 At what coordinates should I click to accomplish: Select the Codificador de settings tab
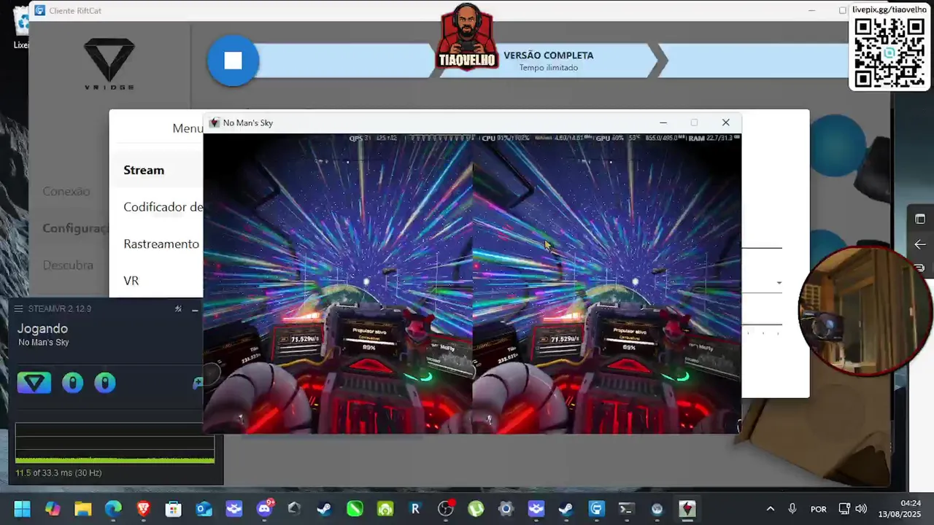163,207
